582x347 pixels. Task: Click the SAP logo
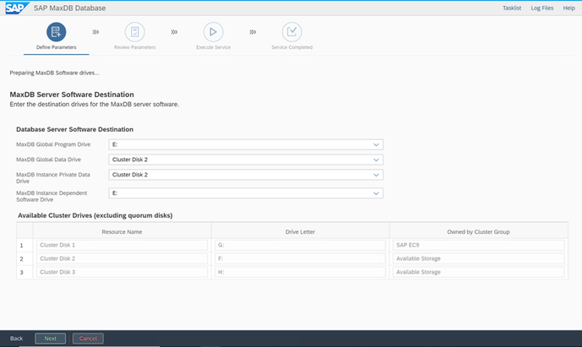(17, 8)
